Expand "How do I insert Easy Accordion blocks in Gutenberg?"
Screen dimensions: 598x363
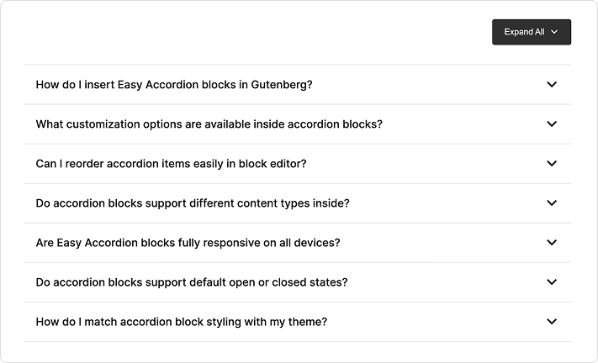173,85
